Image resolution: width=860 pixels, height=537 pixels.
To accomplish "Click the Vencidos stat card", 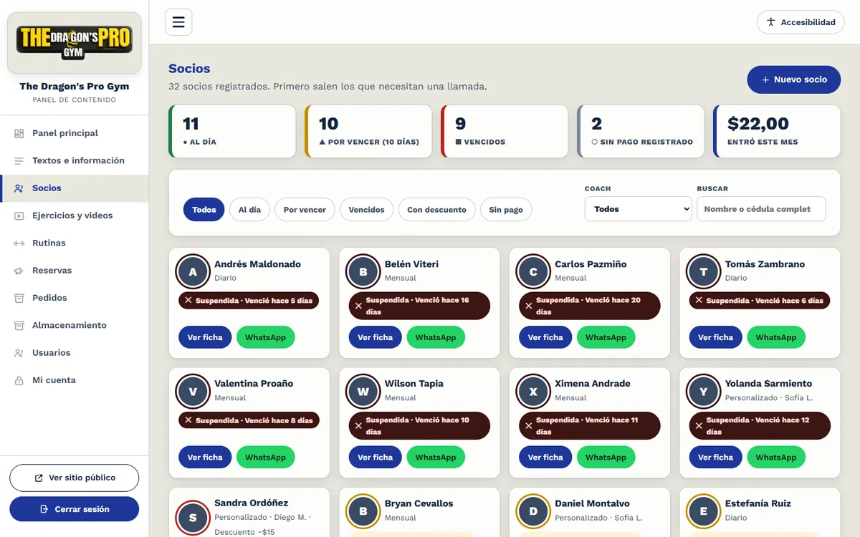I will point(505,132).
